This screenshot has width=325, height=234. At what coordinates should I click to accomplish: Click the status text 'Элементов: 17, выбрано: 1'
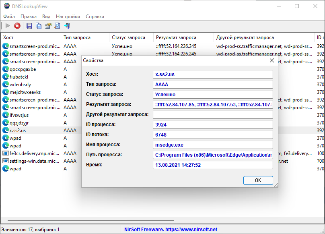30,230
